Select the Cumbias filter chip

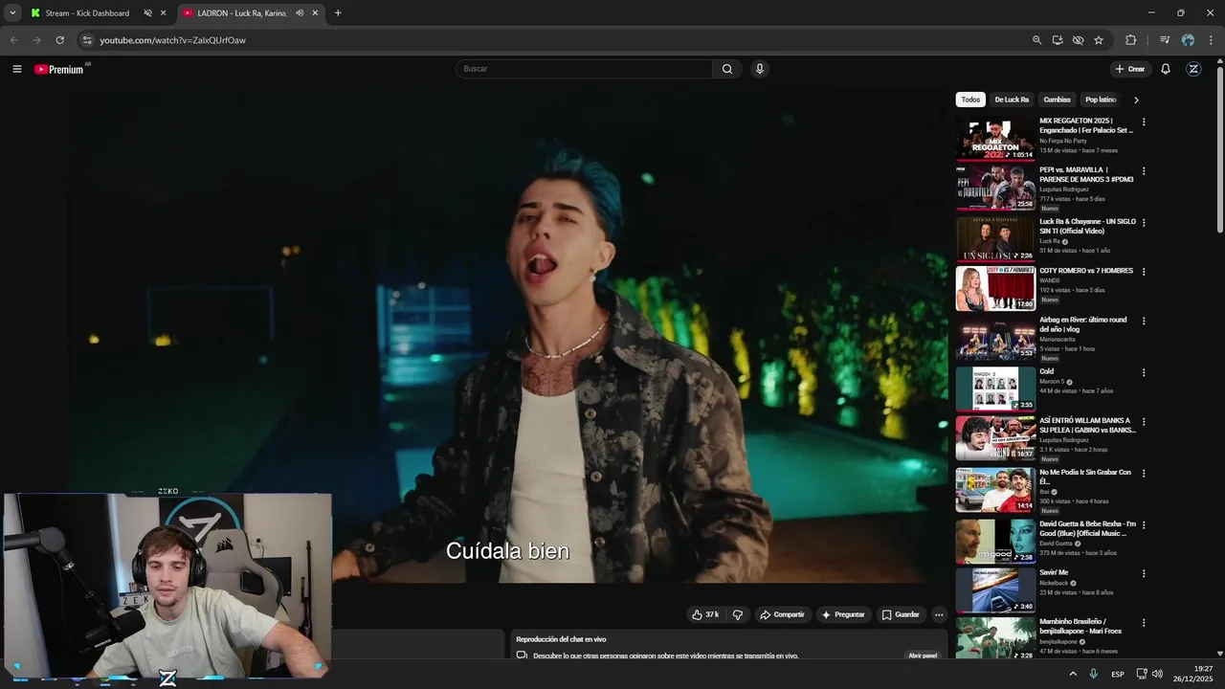click(x=1057, y=100)
